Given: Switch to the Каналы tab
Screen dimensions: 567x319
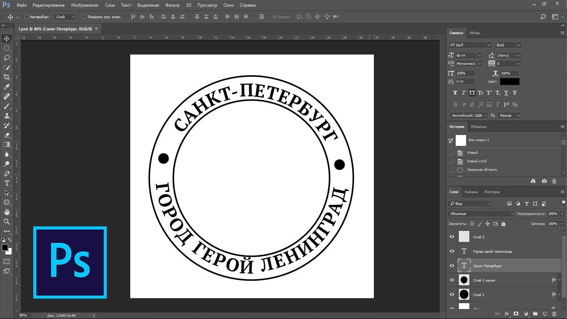Looking at the screenshot, I should coord(471,192).
